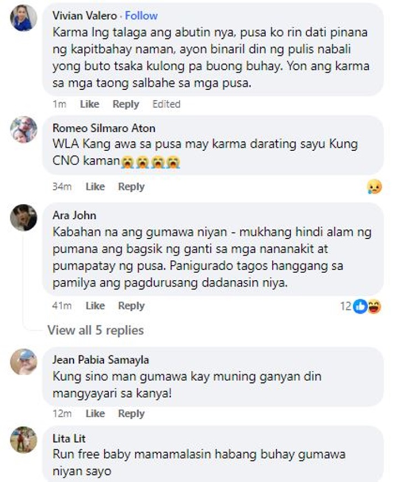Open Romeo Silmaro Aton's avatar
The width and height of the screenshot is (416, 482).
(24, 130)
